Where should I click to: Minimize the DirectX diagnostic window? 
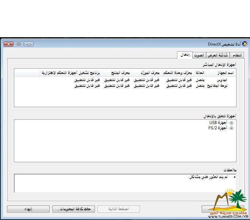pos(29,44)
